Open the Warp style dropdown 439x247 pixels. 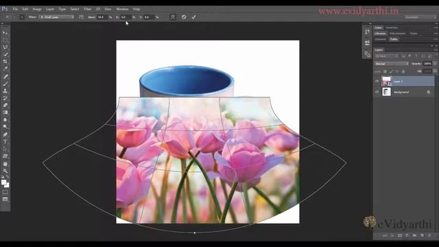56,17
